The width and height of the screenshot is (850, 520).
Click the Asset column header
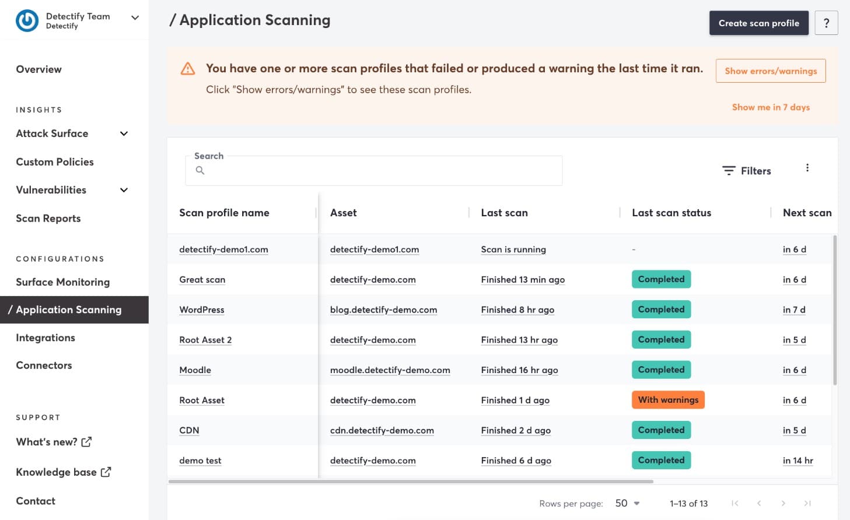[343, 213]
